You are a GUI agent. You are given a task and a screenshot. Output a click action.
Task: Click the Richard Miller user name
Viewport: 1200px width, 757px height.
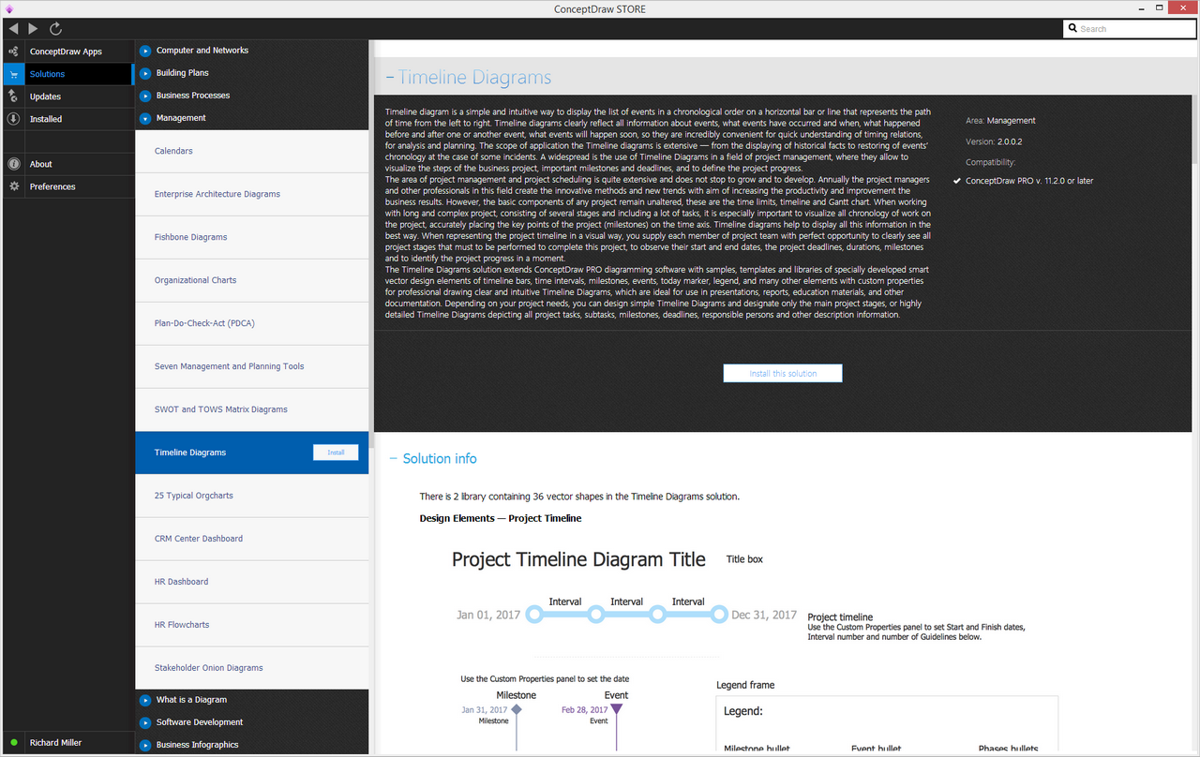[55, 743]
